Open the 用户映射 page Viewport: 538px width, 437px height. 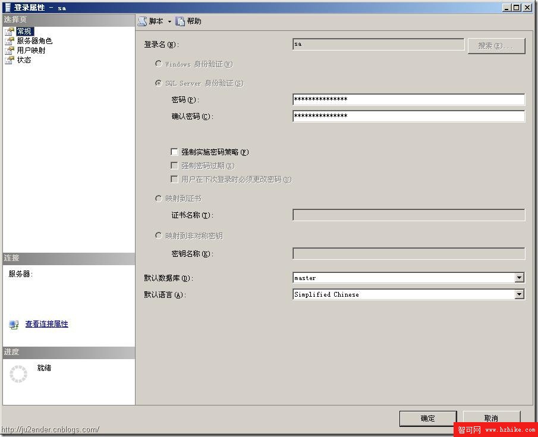coord(31,51)
